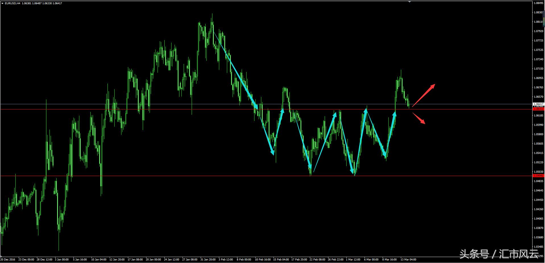
Task: Click time axis label 10 Feb 16:00
Action: [x=263, y=260]
